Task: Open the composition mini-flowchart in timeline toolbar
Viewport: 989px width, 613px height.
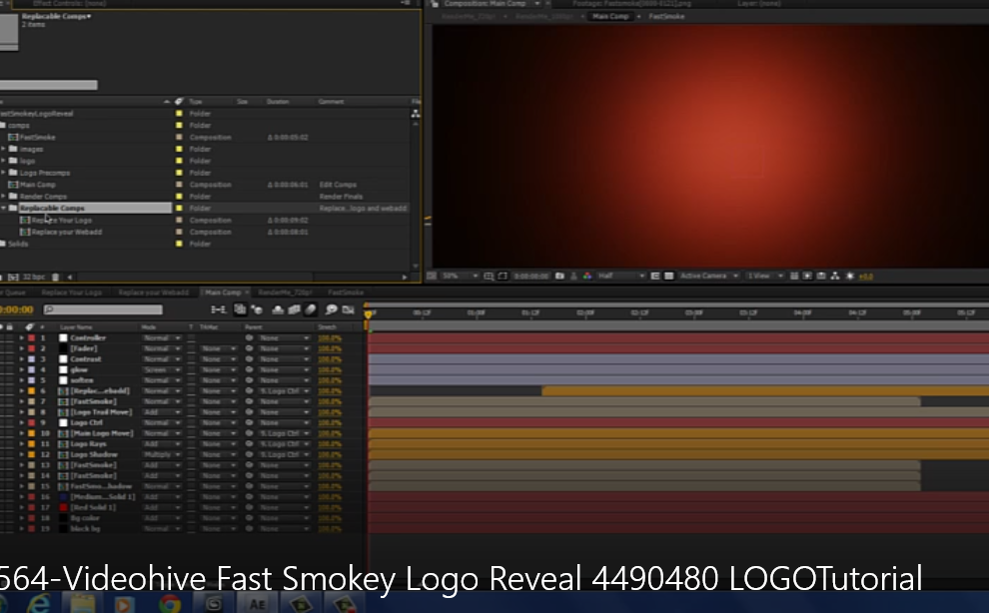Action: [x=218, y=309]
